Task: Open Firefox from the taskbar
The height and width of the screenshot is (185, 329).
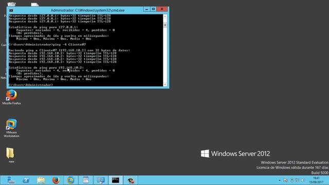Action: click(x=56, y=180)
